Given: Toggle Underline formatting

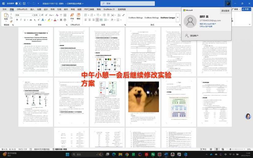Looking at the screenshot, I should [x=24, y=20].
